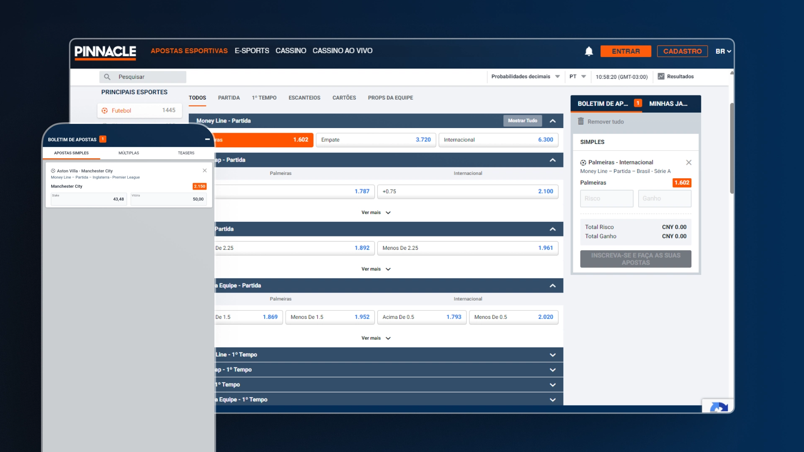Click soccer icon beside Palmeiras - Internacional
The image size is (804, 452).
point(583,163)
